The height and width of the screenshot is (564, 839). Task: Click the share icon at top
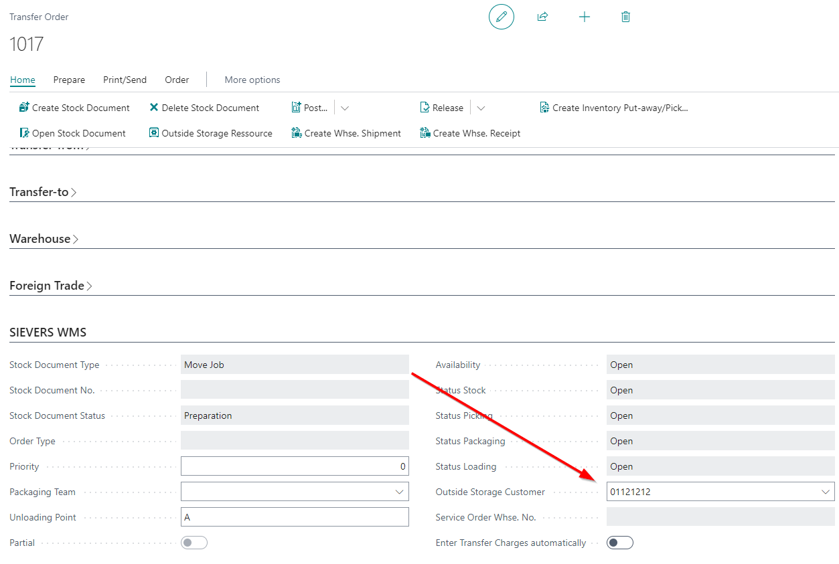(x=542, y=17)
